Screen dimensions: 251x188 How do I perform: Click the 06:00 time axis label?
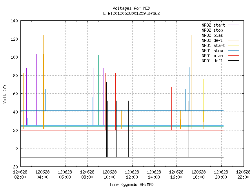[65, 177]
